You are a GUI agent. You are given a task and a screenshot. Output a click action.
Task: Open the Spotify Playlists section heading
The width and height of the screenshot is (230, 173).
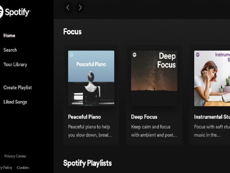pyautogui.click(x=87, y=163)
